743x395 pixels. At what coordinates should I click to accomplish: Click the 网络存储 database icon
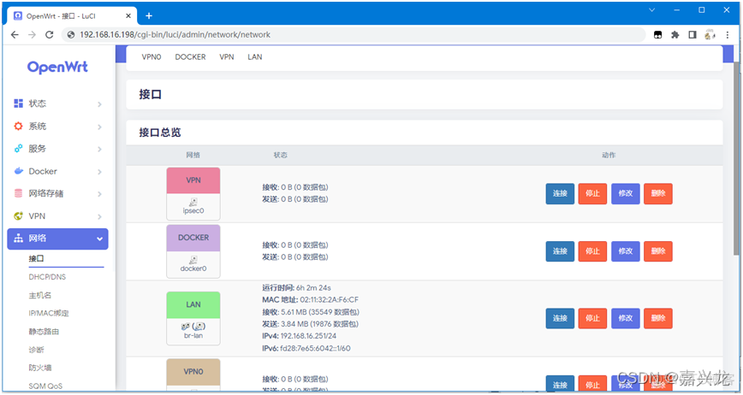pos(19,193)
